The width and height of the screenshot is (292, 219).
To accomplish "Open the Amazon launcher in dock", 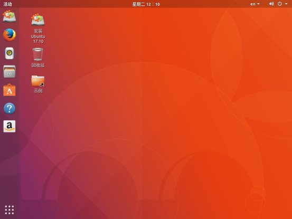I will (10, 126).
